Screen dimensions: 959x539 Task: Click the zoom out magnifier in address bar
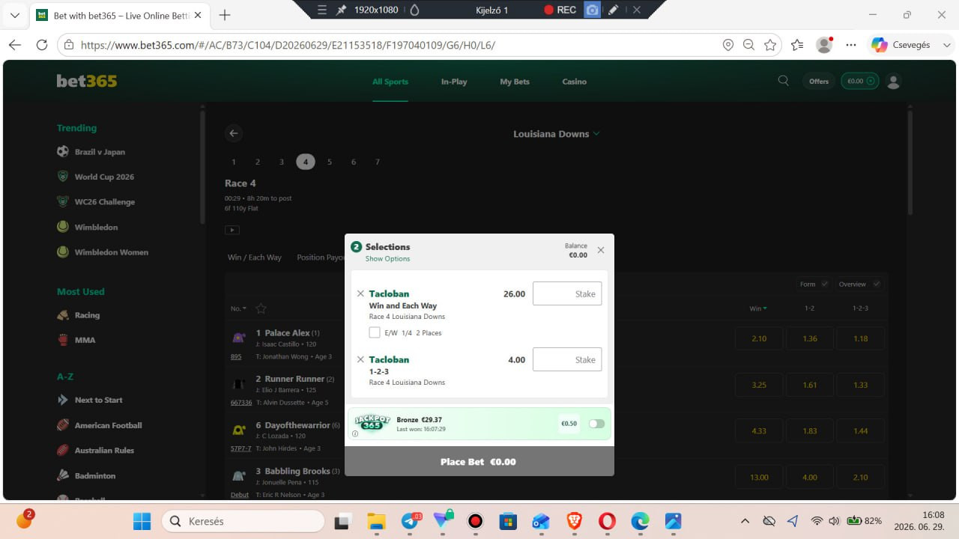748,45
